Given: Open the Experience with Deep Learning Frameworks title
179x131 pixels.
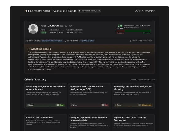Looking at the screenshot, I should tap(130, 119).
